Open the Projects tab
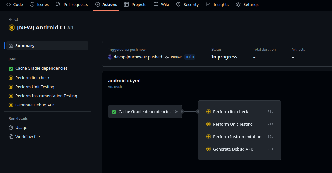The height and width of the screenshot is (173, 332). (135, 5)
